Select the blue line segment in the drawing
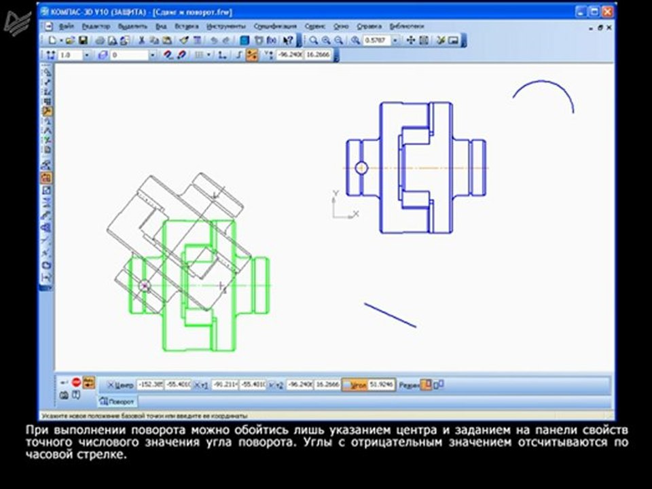Image resolution: width=652 pixels, height=489 pixels. [390, 315]
